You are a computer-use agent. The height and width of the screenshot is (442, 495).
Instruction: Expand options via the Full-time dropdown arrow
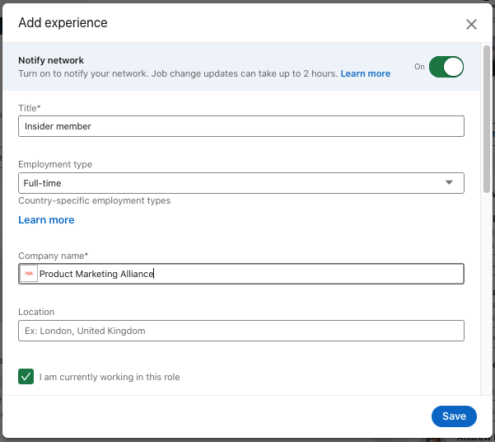(x=449, y=182)
